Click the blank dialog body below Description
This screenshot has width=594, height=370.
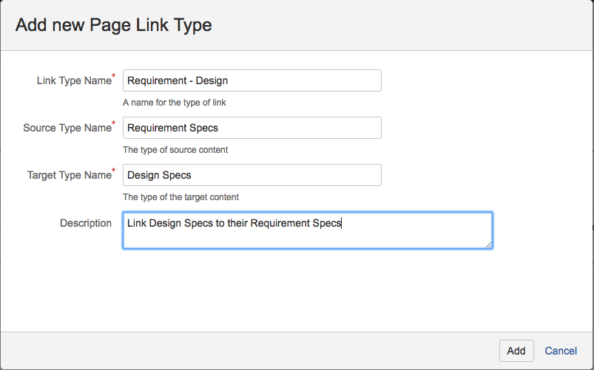click(x=296, y=292)
